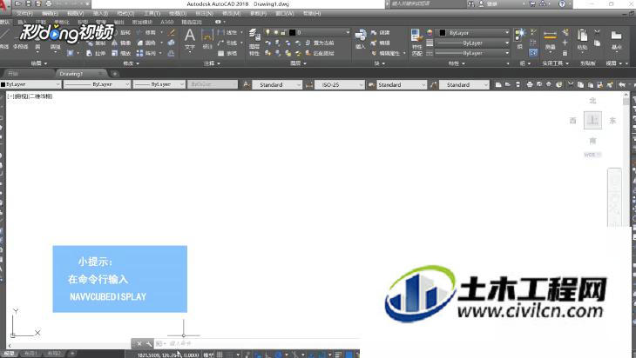The height and width of the screenshot is (358, 636).
Task: Open the File (文件) menu
Action: pyautogui.click(x=24, y=13)
